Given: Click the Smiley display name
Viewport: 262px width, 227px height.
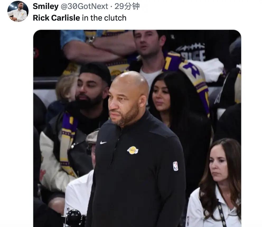Looking at the screenshot, I should click(46, 6).
